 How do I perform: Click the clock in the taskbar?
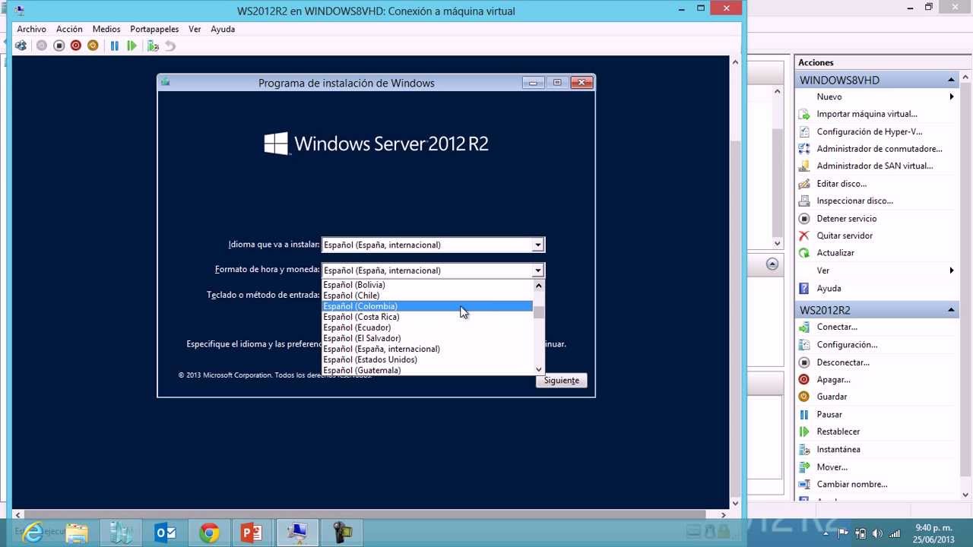(x=933, y=533)
